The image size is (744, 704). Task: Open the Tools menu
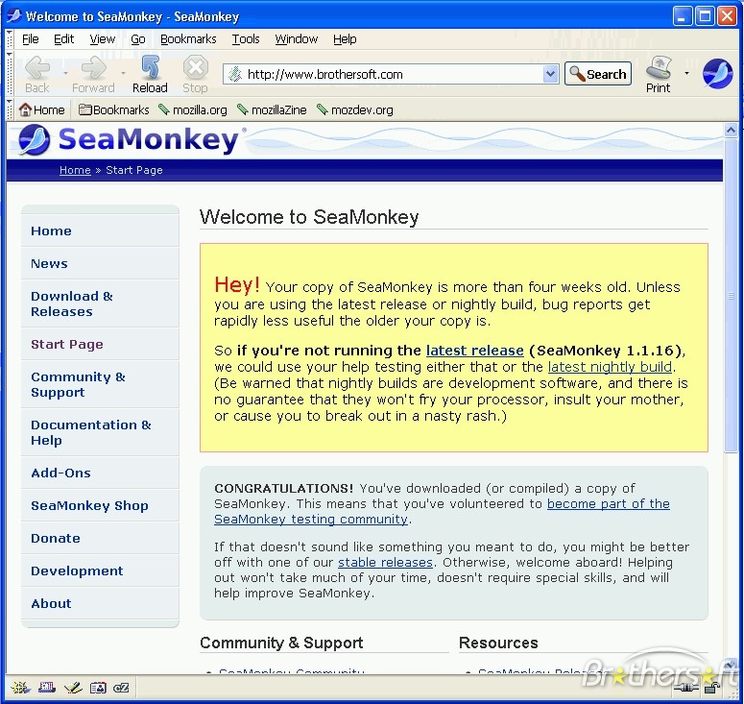pos(246,39)
